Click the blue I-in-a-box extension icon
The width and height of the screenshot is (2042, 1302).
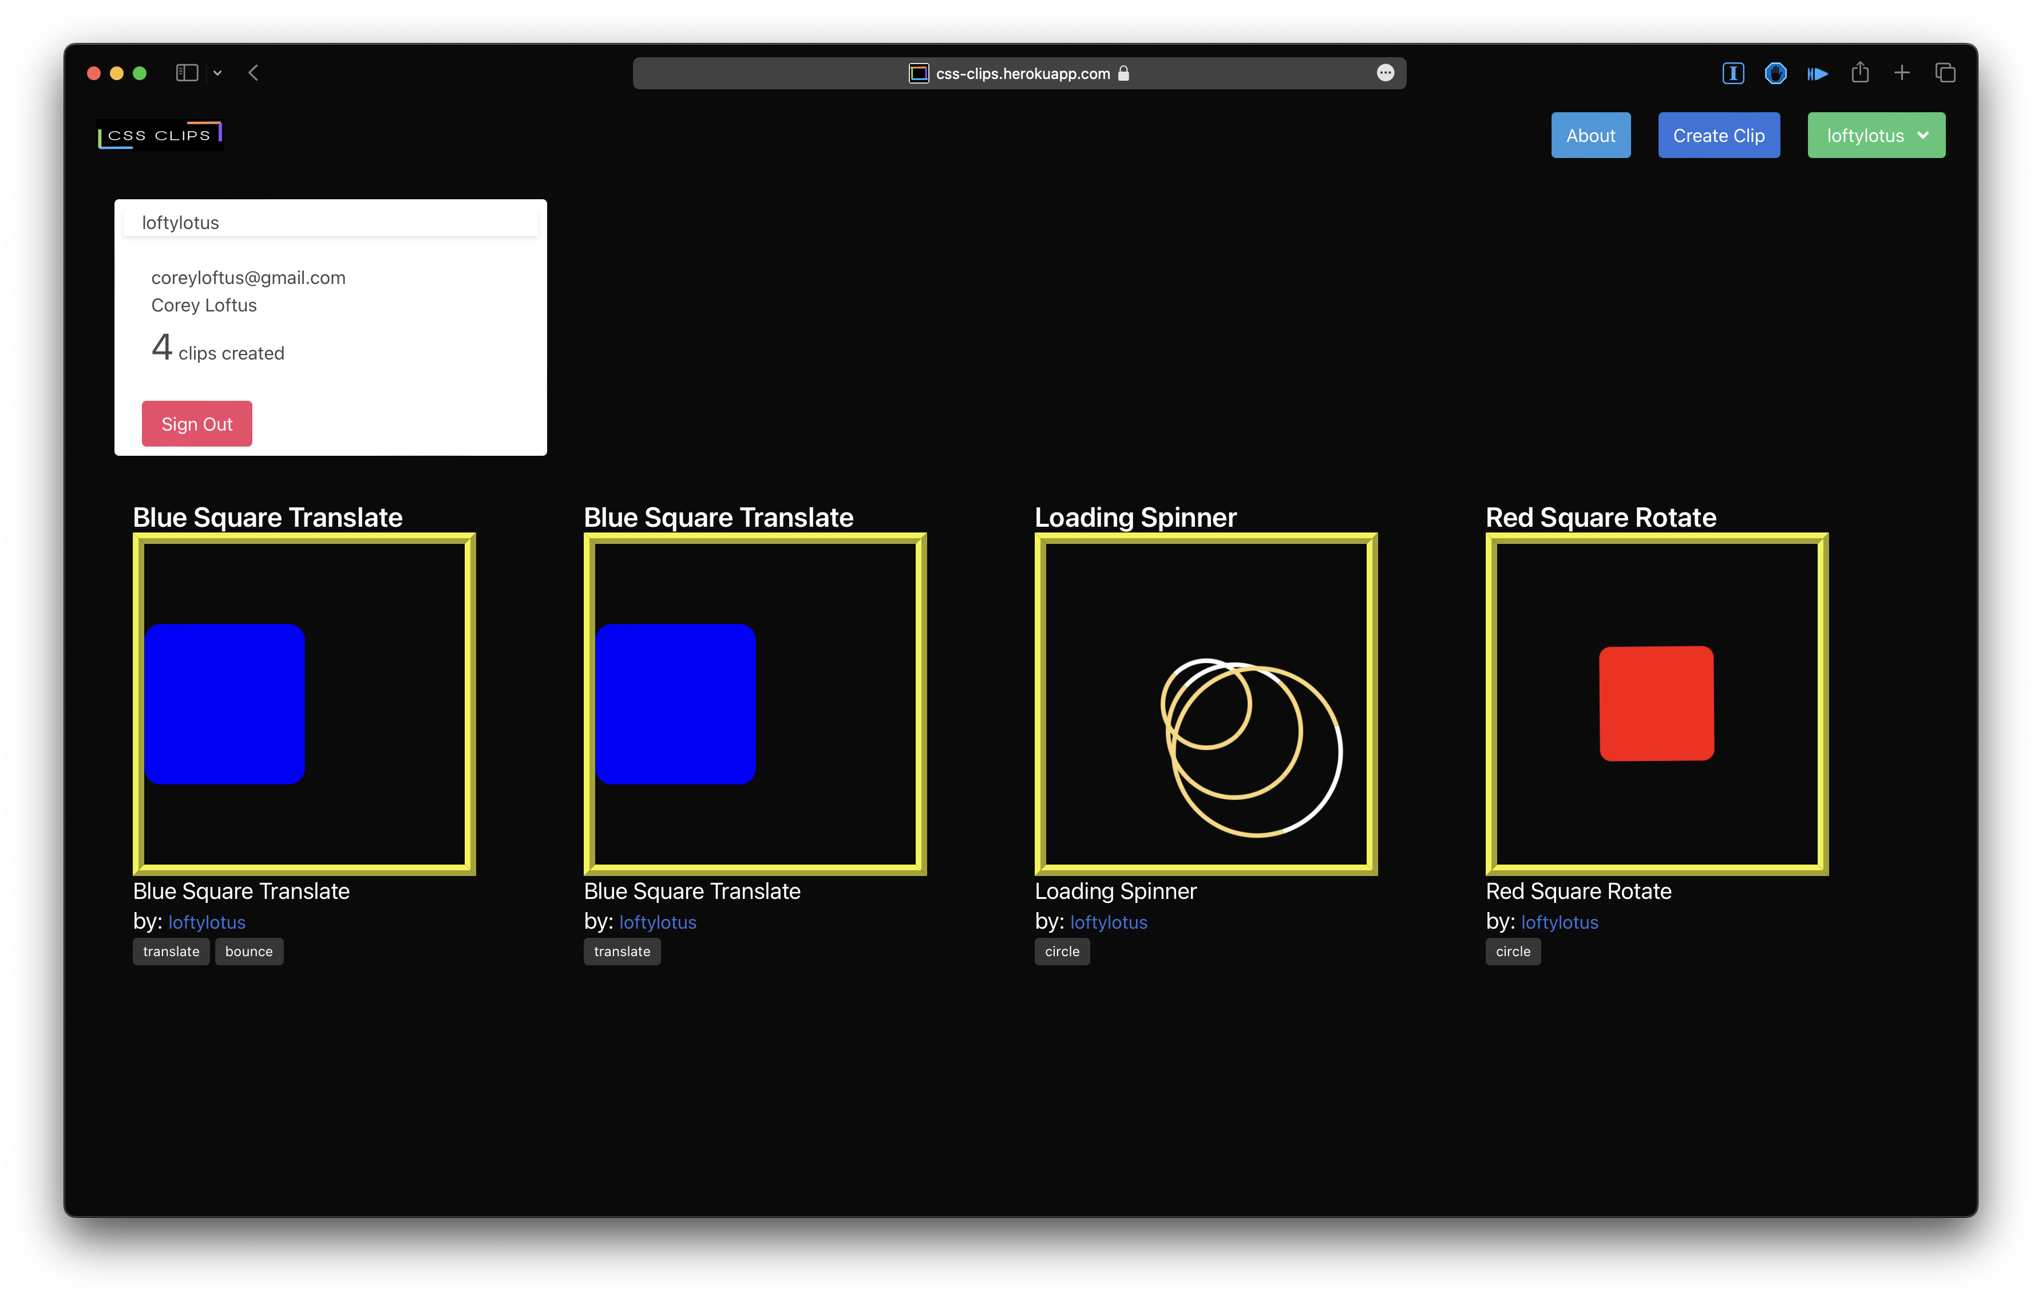1732,73
